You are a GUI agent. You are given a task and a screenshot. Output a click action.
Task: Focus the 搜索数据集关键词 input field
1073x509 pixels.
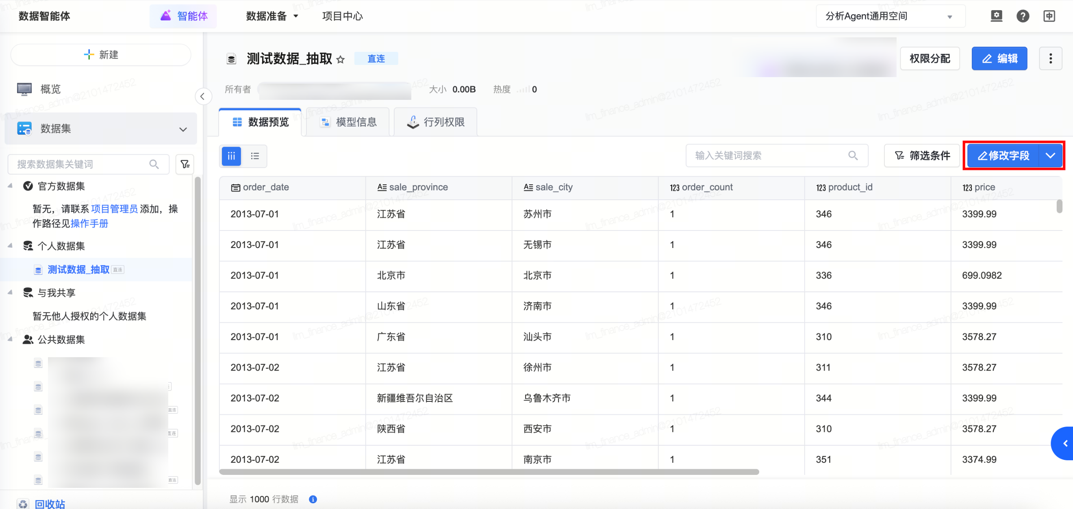pos(79,164)
